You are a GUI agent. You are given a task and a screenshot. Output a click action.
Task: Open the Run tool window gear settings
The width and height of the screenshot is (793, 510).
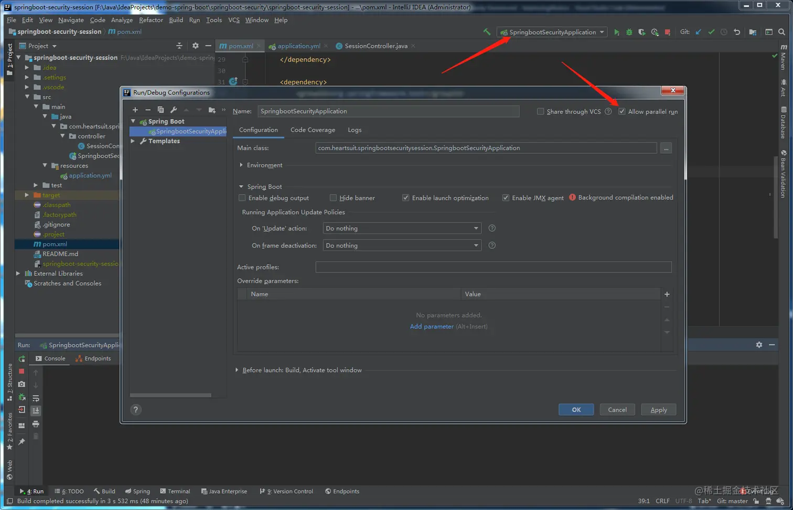click(759, 345)
